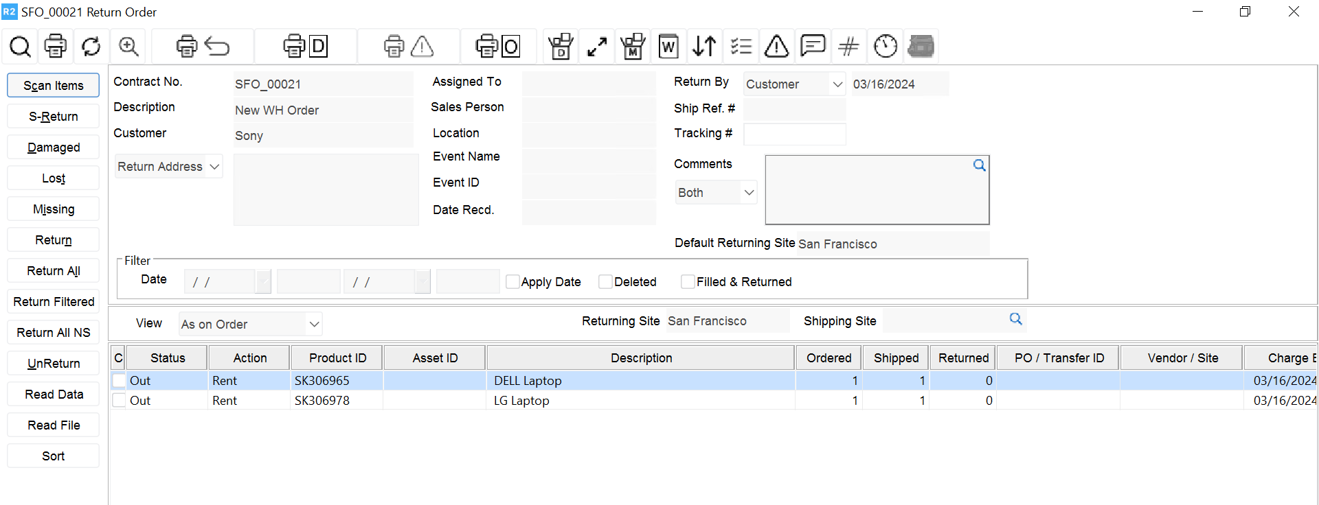Click the Description column header

point(641,358)
